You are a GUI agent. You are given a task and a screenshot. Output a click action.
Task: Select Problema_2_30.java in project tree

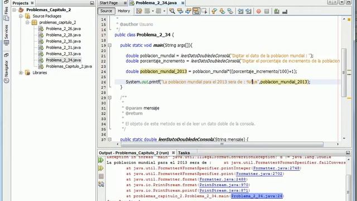tap(63, 41)
